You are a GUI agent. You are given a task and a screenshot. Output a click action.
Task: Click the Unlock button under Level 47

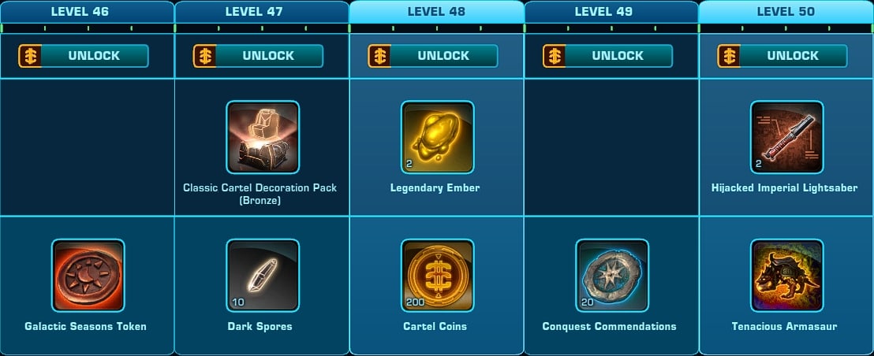coord(258,56)
